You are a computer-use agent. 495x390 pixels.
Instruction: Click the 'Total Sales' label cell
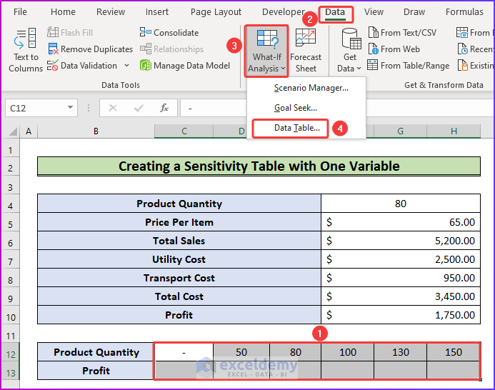pyautogui.click(x=179, y=241)
